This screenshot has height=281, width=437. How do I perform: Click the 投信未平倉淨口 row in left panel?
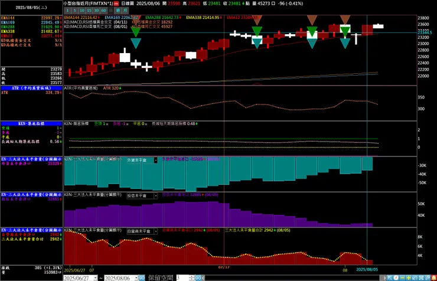point(31,199)
